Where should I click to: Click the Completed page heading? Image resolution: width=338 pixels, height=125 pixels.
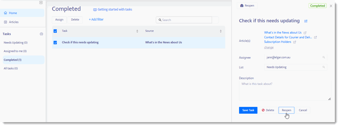(66, 9)
